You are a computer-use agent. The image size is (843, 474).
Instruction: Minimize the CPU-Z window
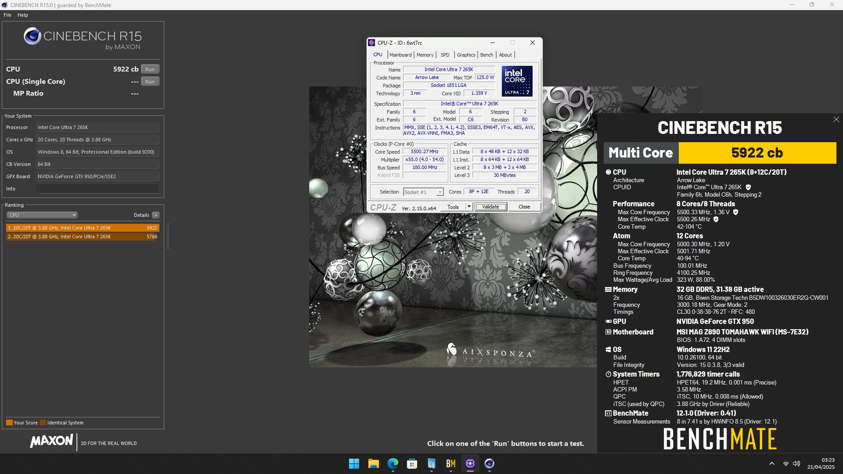[x=492, y=43]
